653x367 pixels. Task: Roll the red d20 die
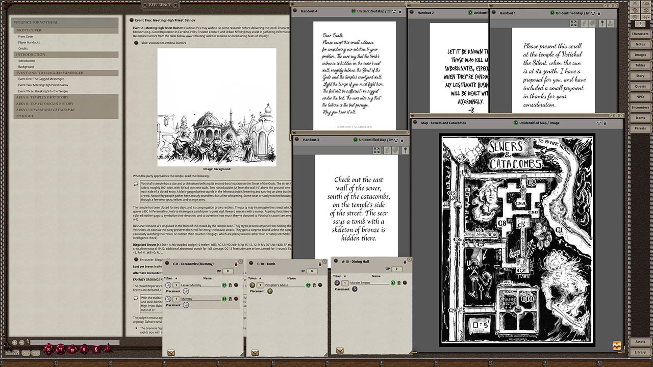tap(49, 349)
